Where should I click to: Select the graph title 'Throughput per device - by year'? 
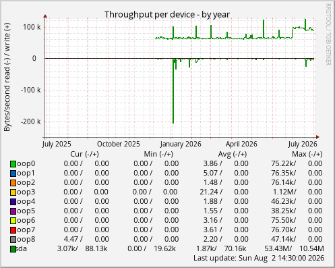click(167, 15)
